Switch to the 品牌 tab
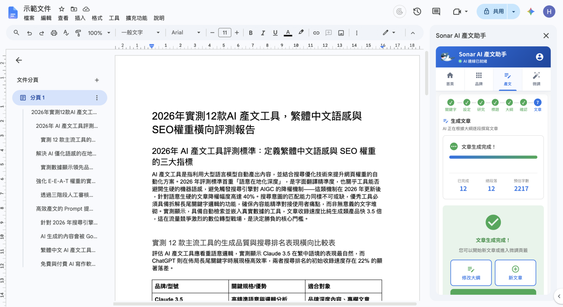563x307 pixels. [479, 79]
